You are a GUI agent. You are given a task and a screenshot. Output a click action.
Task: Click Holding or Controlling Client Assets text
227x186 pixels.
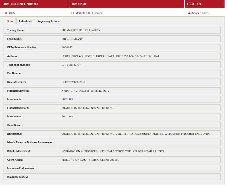tap(90, 160)
